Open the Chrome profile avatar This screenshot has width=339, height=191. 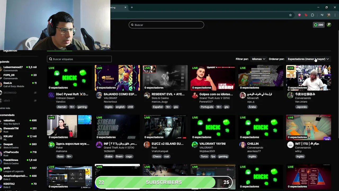(x=329, y=15)
